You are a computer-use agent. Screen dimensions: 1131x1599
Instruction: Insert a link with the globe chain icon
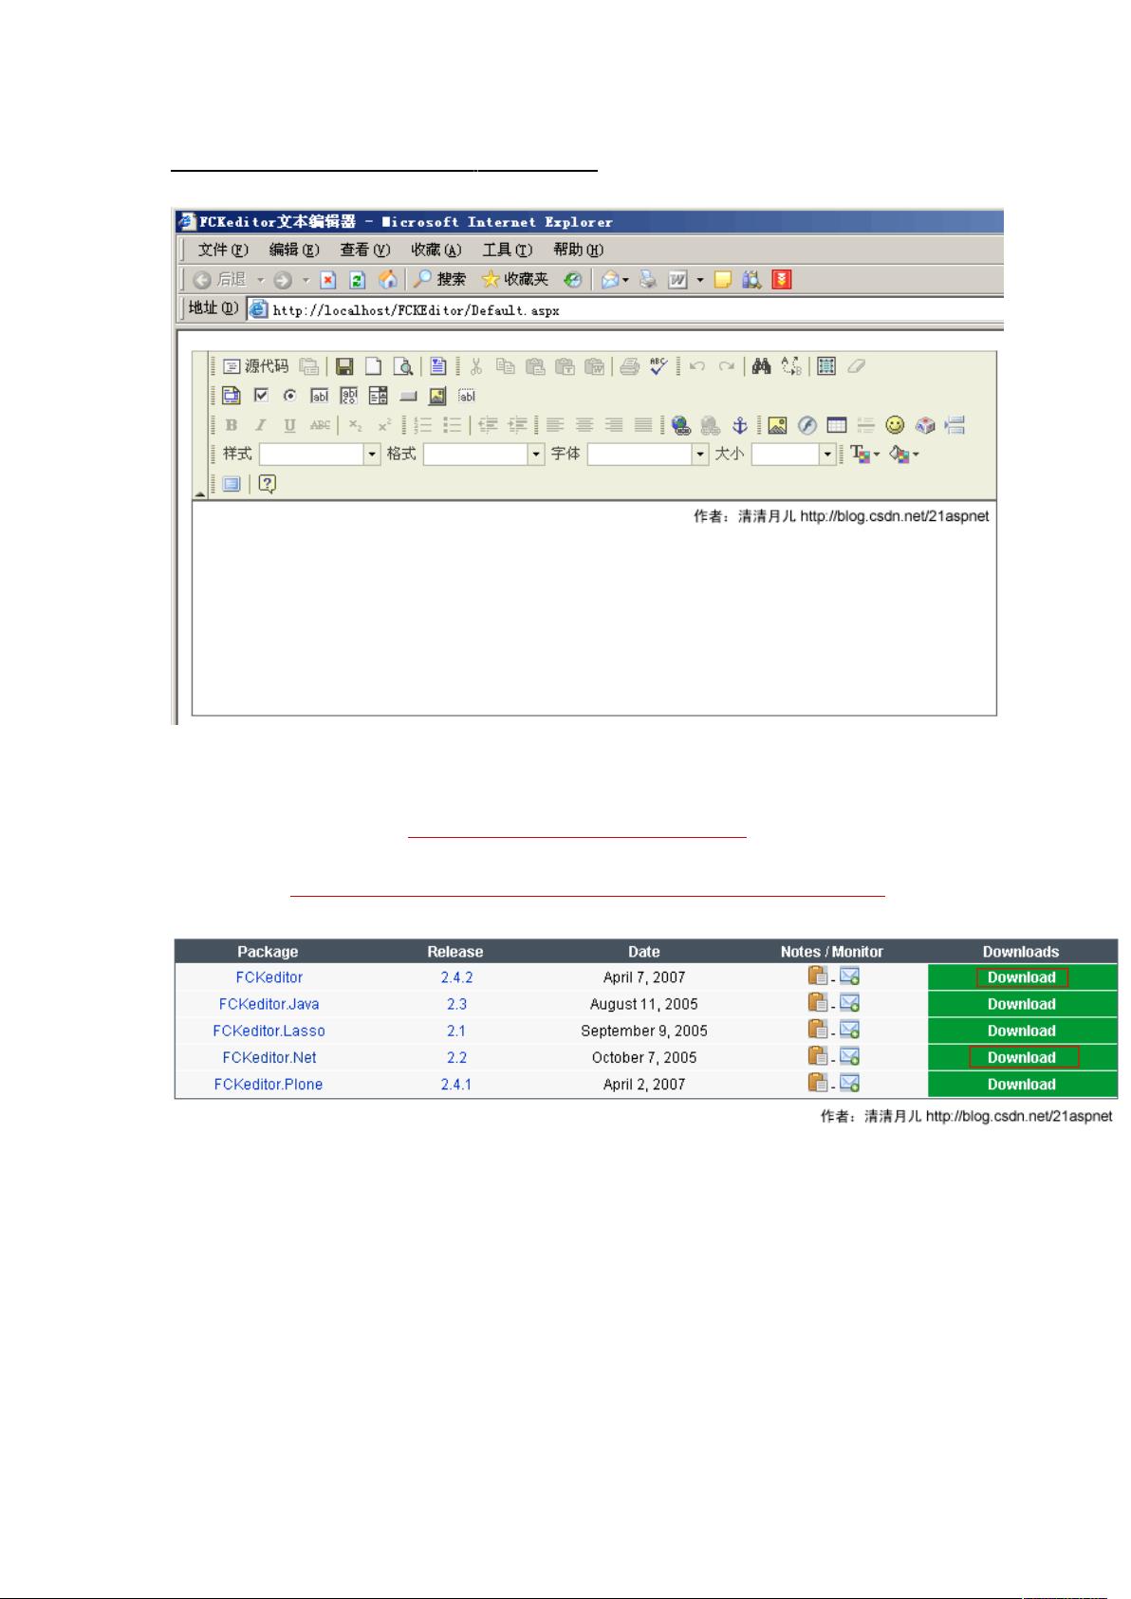(x=680, y=425)
